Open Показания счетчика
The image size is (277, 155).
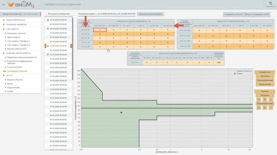tap(16, 34)
